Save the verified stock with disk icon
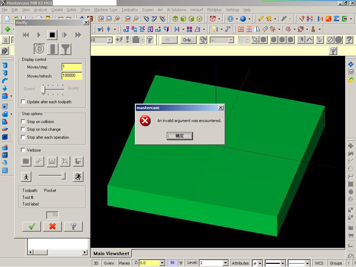The image size is (356, 267). tap(78, 161)
